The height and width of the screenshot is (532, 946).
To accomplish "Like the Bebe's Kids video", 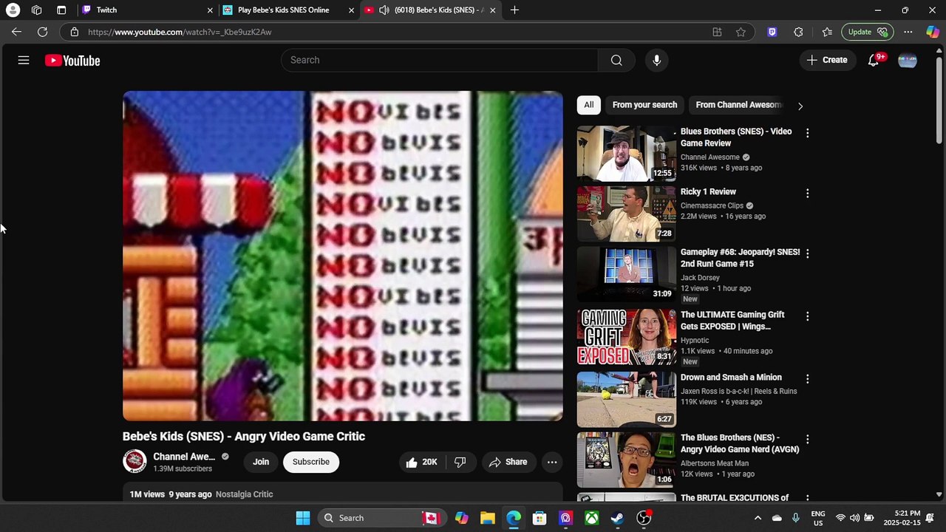I will (421, 463).
